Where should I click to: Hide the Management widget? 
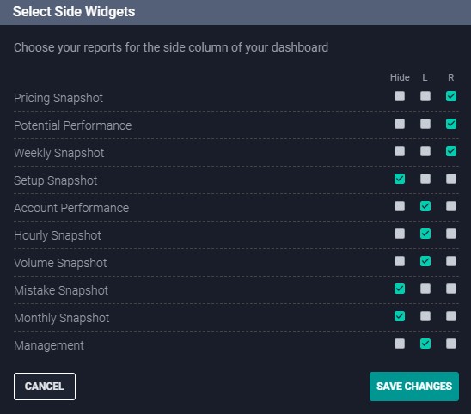click(400, 344)
